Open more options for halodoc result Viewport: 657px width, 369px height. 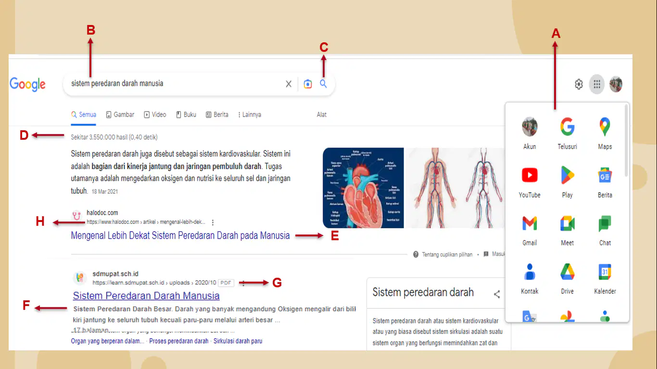213,222
